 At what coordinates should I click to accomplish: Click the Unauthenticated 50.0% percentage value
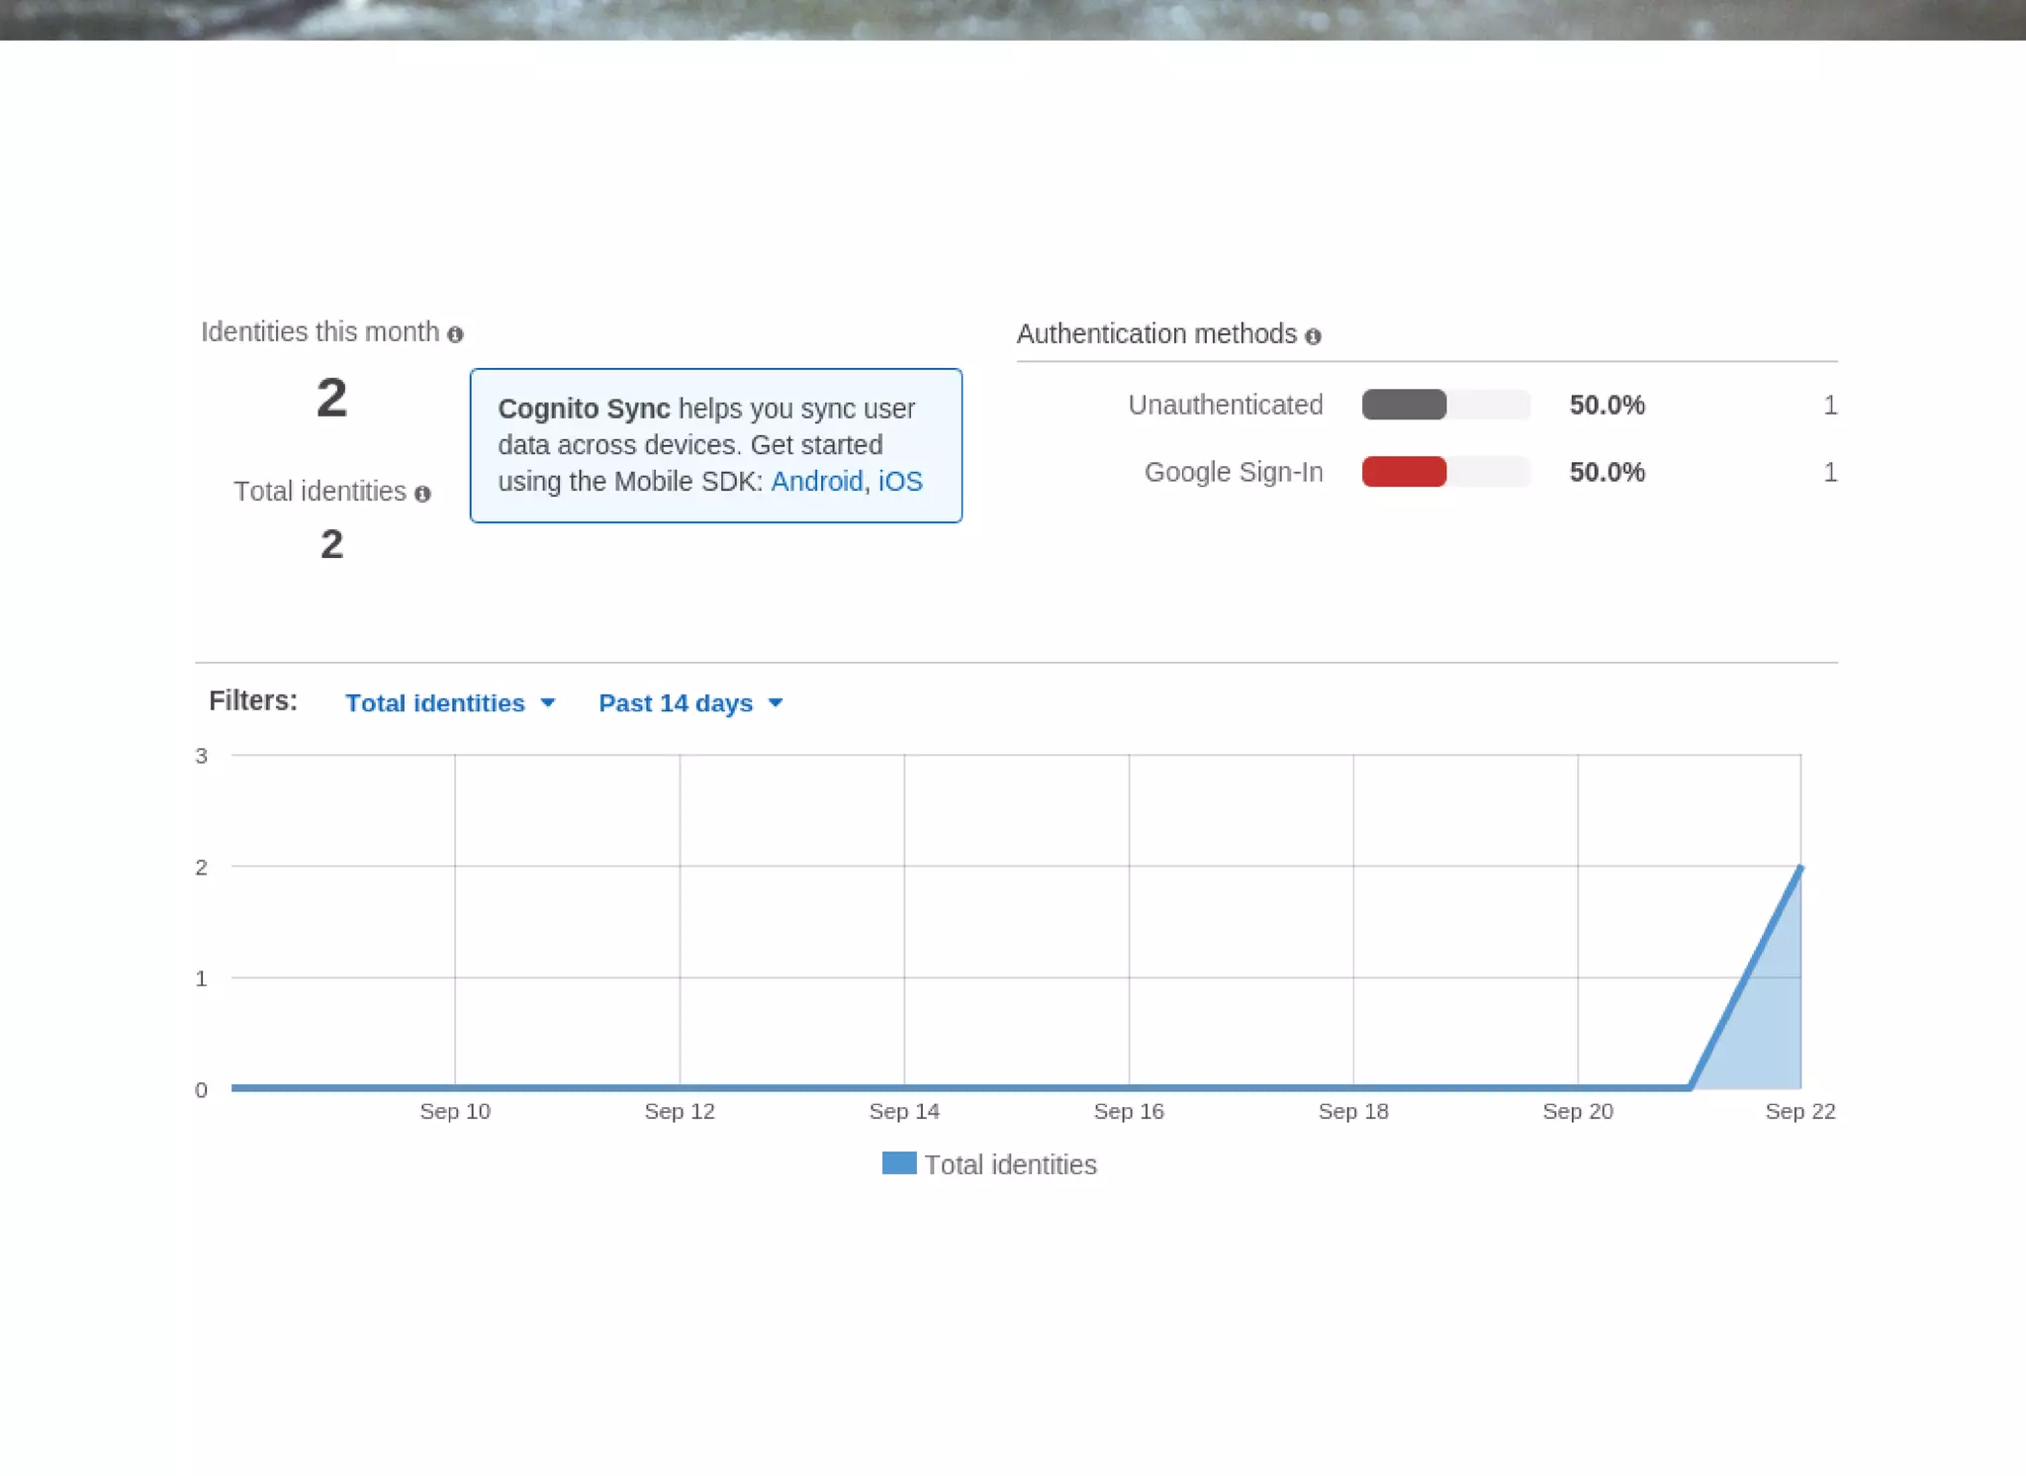1607,405
